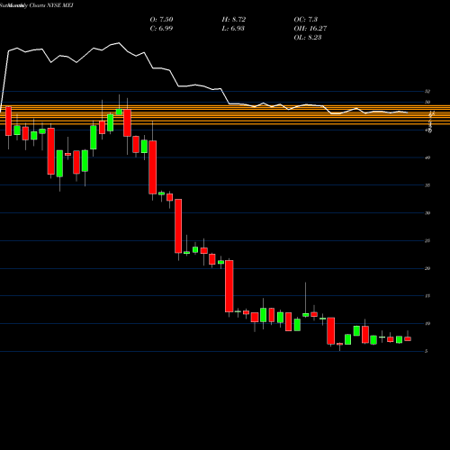
Task: Select the open value 'O: 7.50'
Action: click(161, 20)
